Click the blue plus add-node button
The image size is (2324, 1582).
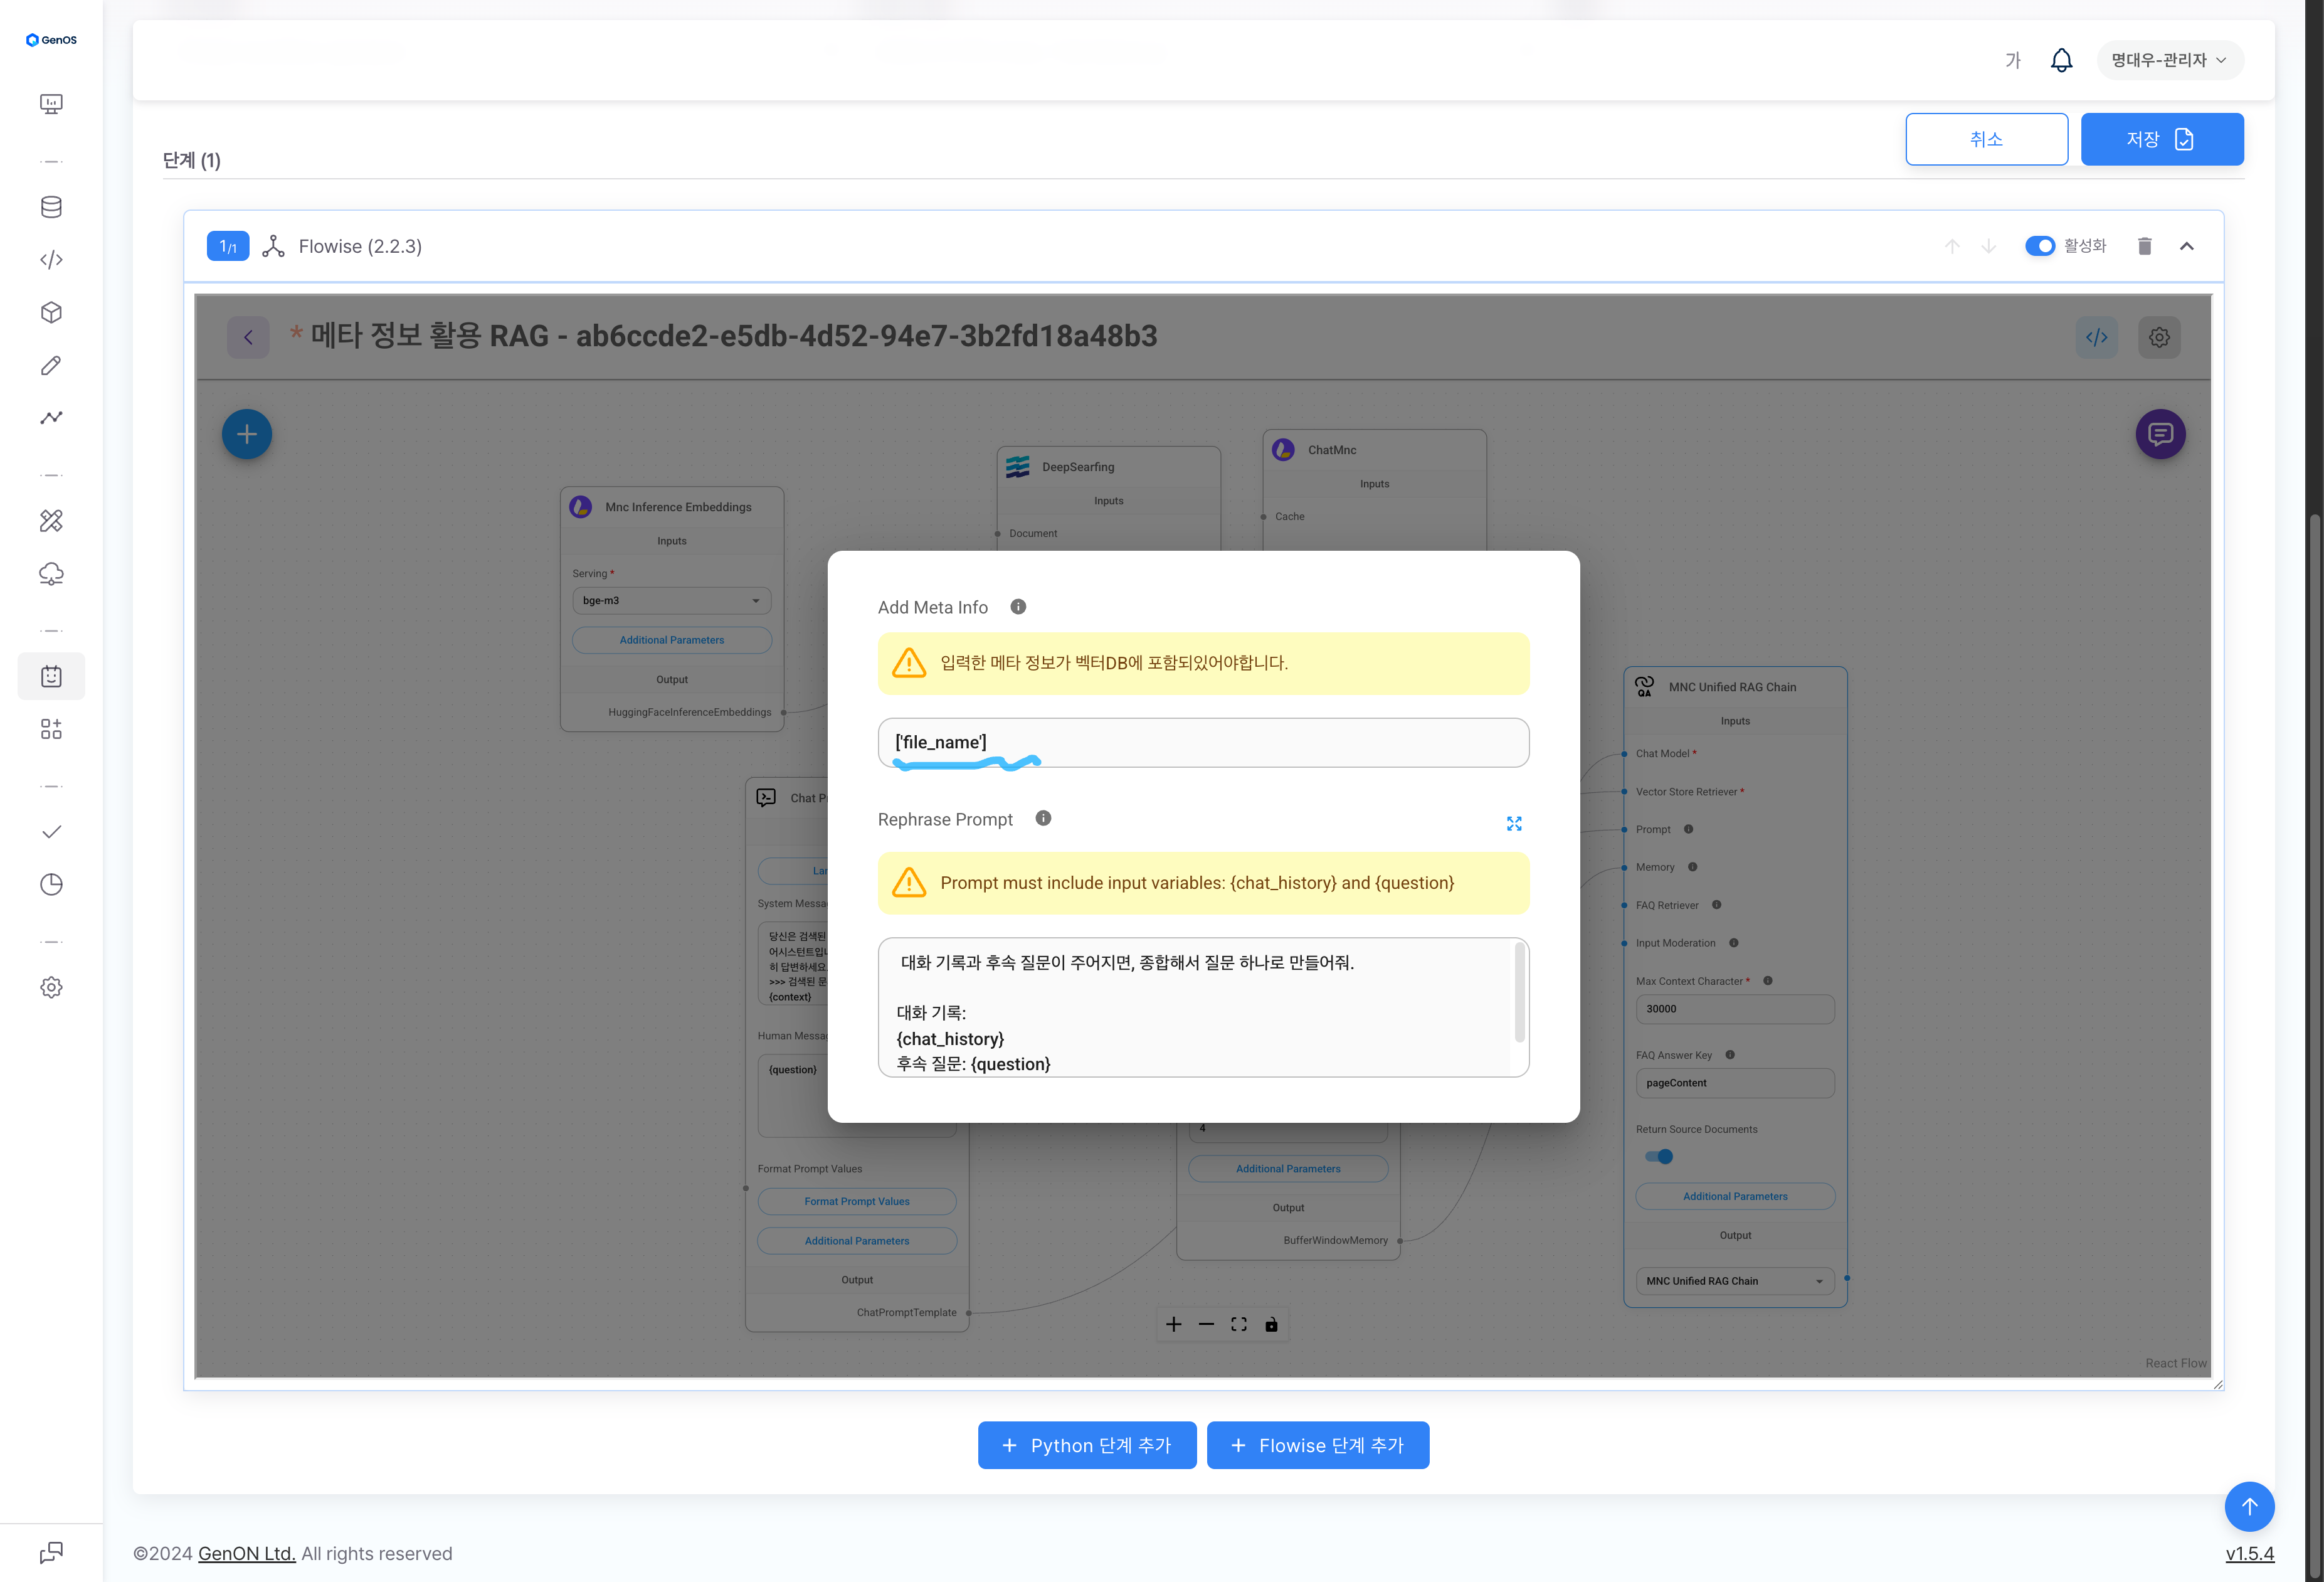coord(246,434)
